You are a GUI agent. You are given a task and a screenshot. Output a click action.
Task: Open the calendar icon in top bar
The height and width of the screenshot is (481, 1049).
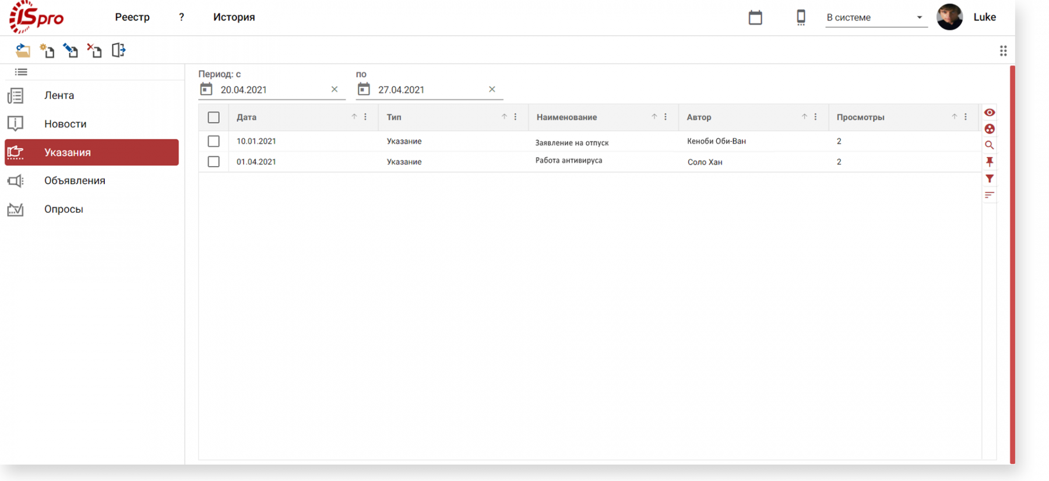coord(755,17)
